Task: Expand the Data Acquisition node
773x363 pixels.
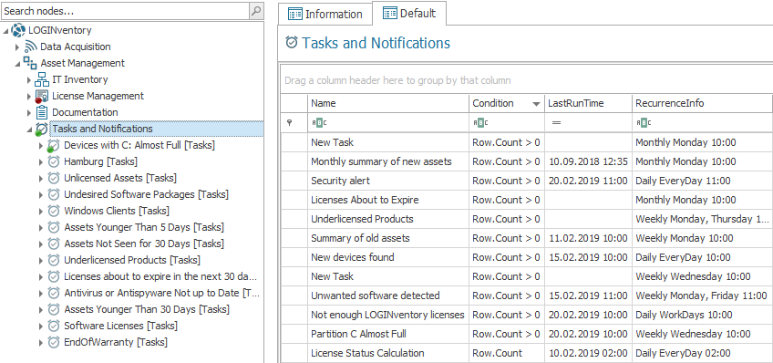Action: pos(17,47)
